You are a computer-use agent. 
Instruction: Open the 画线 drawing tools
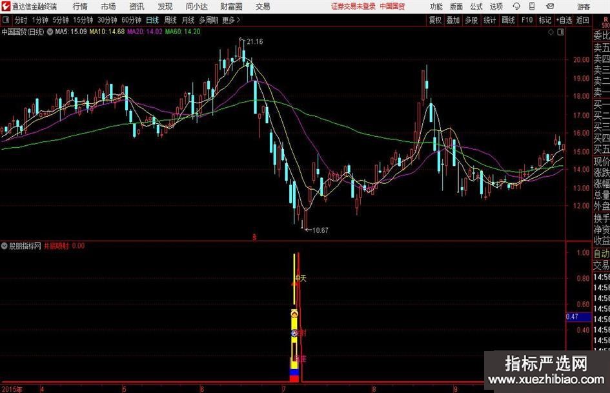tap(508, 20)
